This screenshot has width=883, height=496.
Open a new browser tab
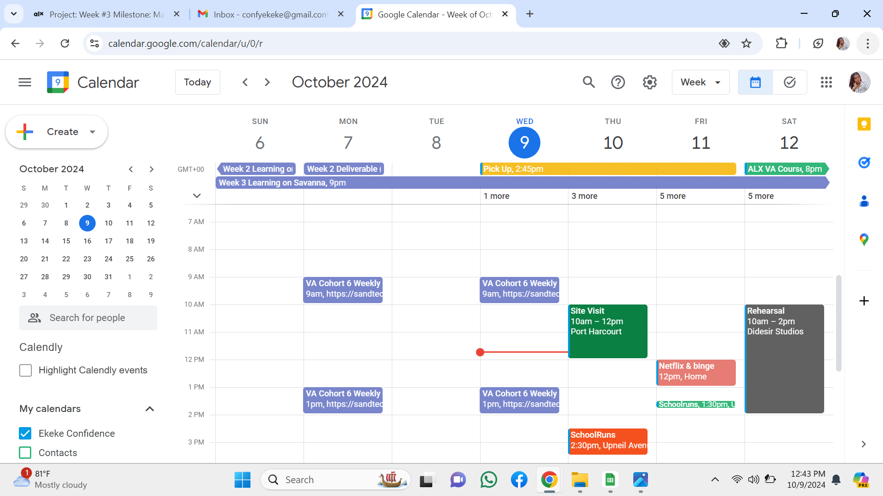click(x=530, y=14)
